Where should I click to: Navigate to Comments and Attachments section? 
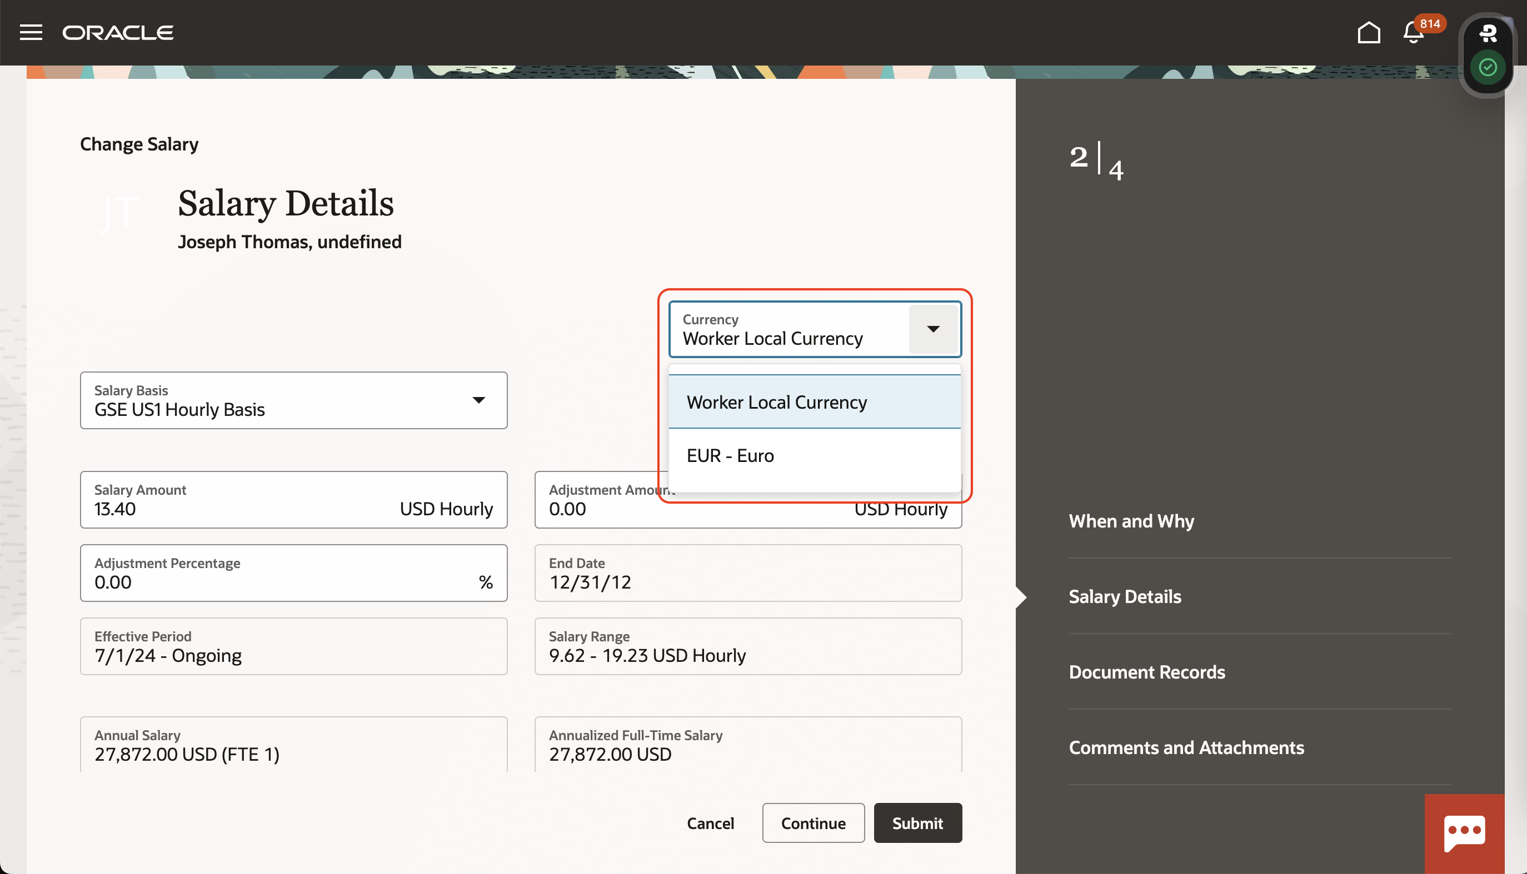coord(1186,746)
